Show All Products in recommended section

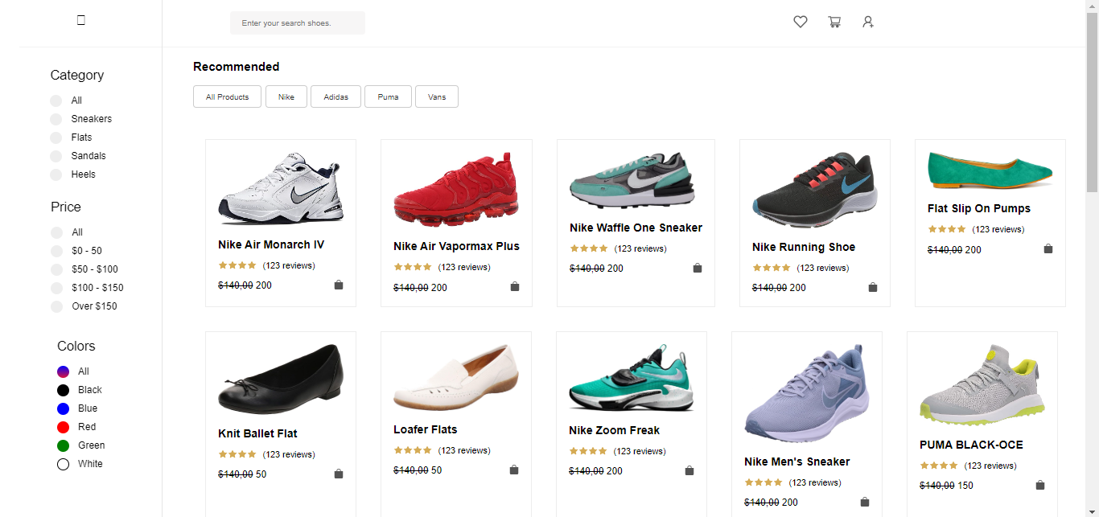click(227, 96)
